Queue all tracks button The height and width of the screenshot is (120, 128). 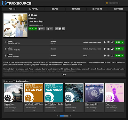(50, 29)
